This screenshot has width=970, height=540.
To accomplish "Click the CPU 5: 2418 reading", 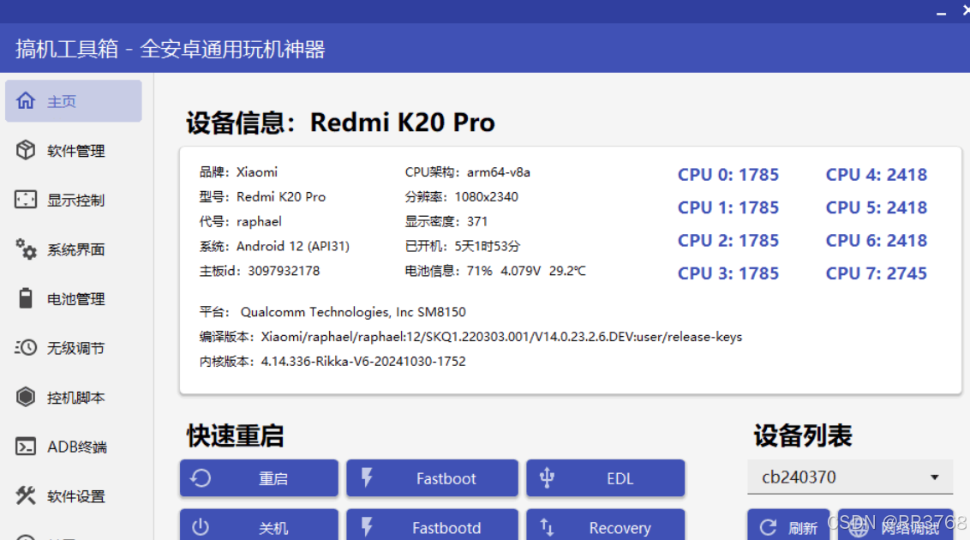I will click(877, 207).
